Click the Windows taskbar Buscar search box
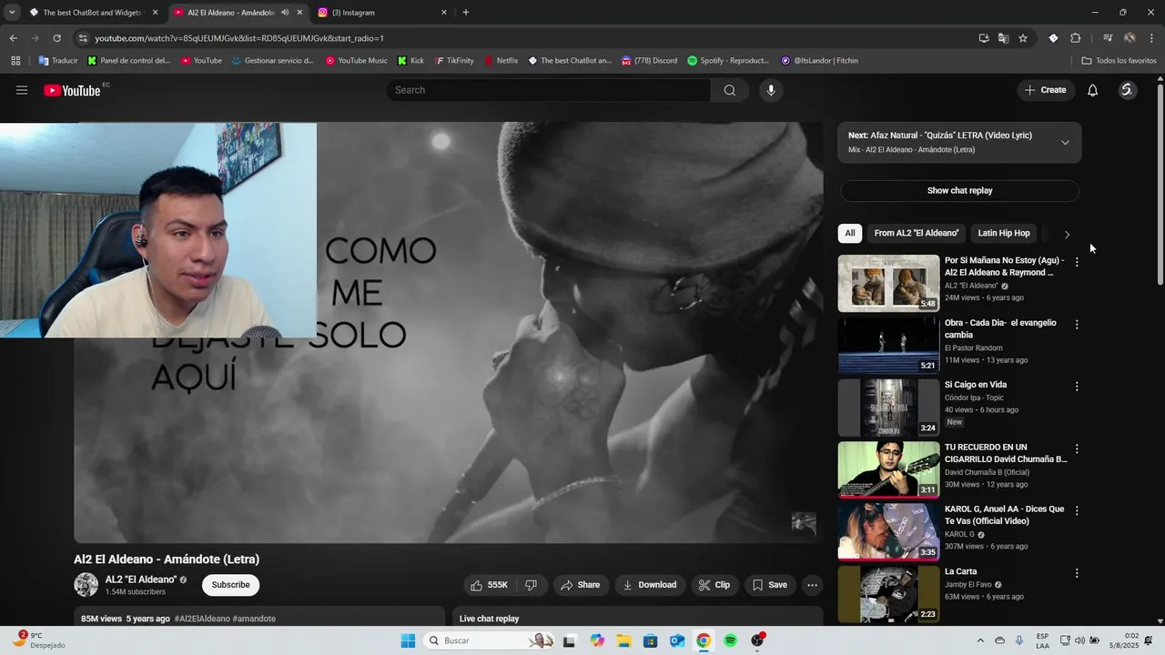 [x=491, y=640]
